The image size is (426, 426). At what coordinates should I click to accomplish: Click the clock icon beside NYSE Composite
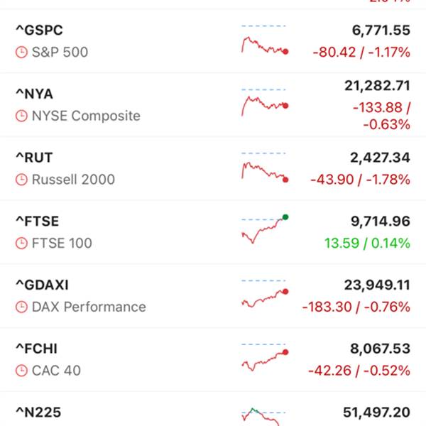(x=21, y=116)
